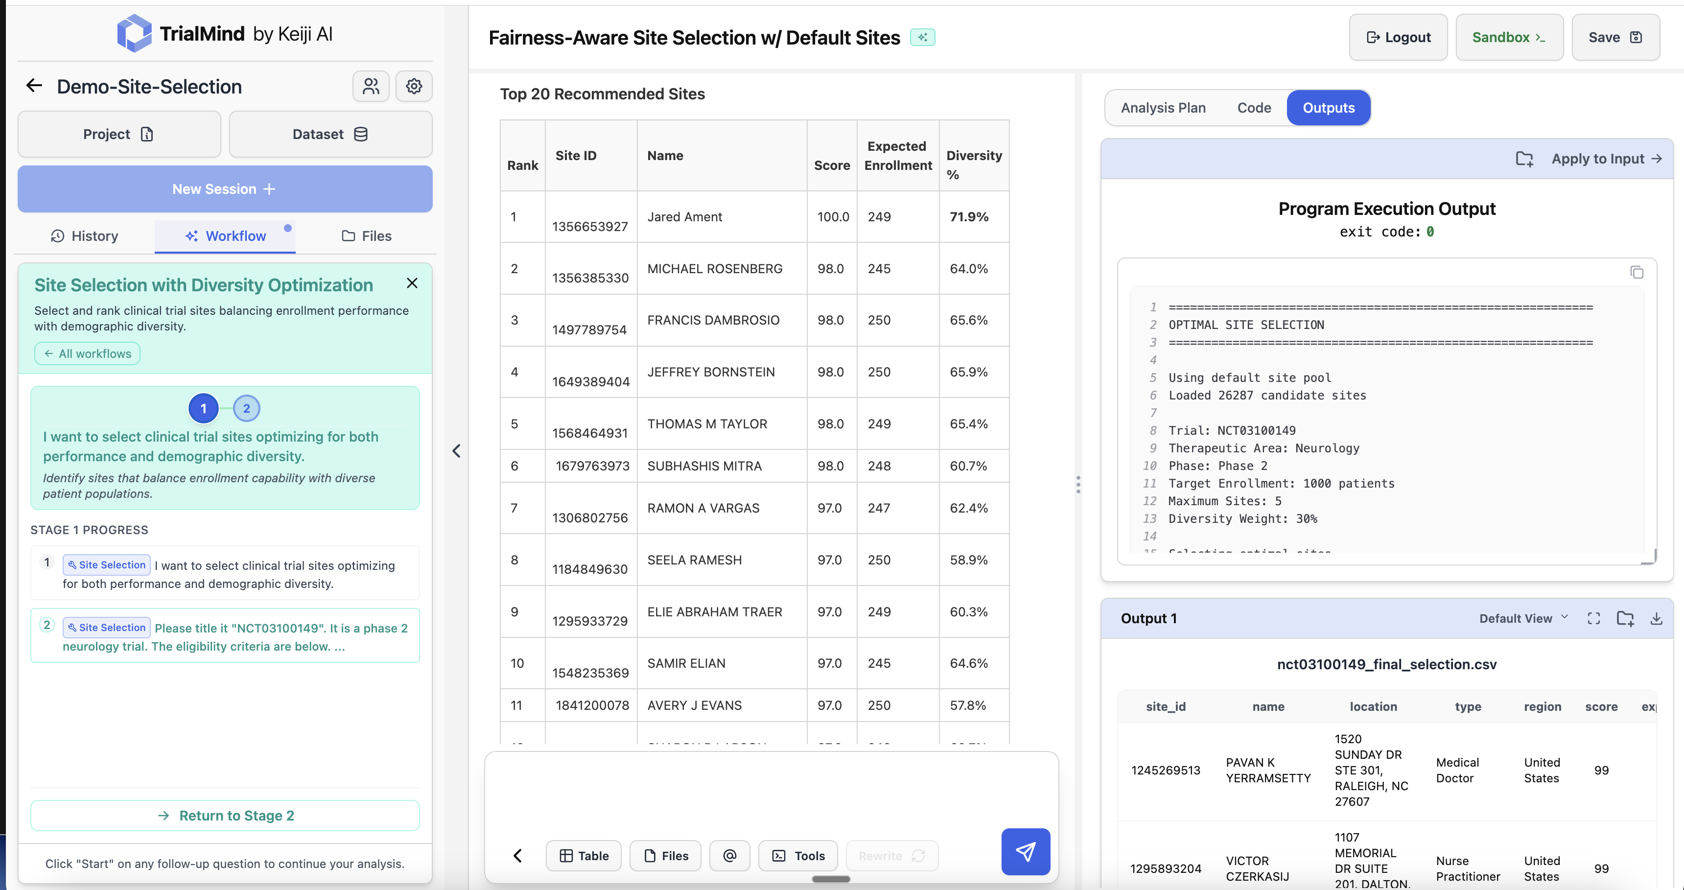
Task: Add Output 1 to folder icon
Action: pos(1625,619)
